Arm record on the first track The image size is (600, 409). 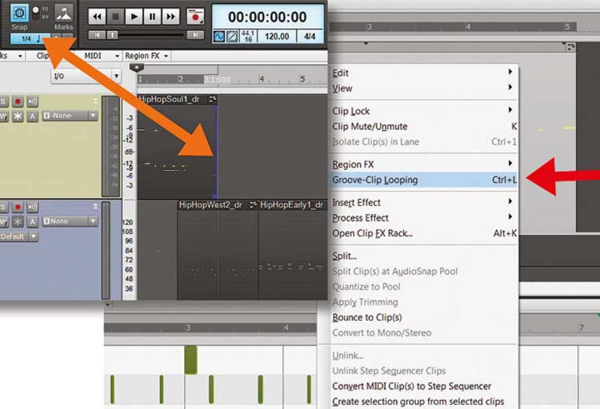[x=17, y=102]
